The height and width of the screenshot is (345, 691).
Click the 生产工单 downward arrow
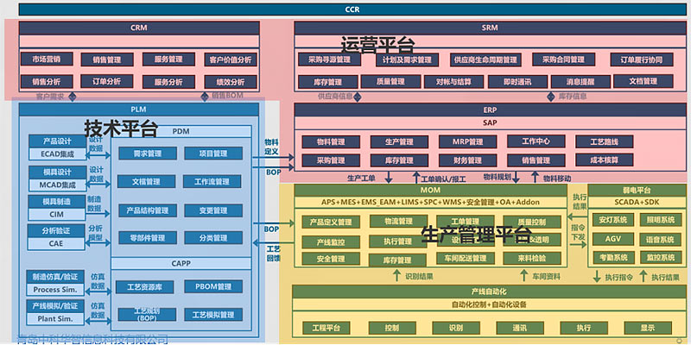[390, 178]
